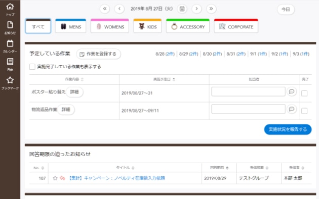The image size is (319, 199).
Task: Select the すべて category tab
Action: [38, 26]
